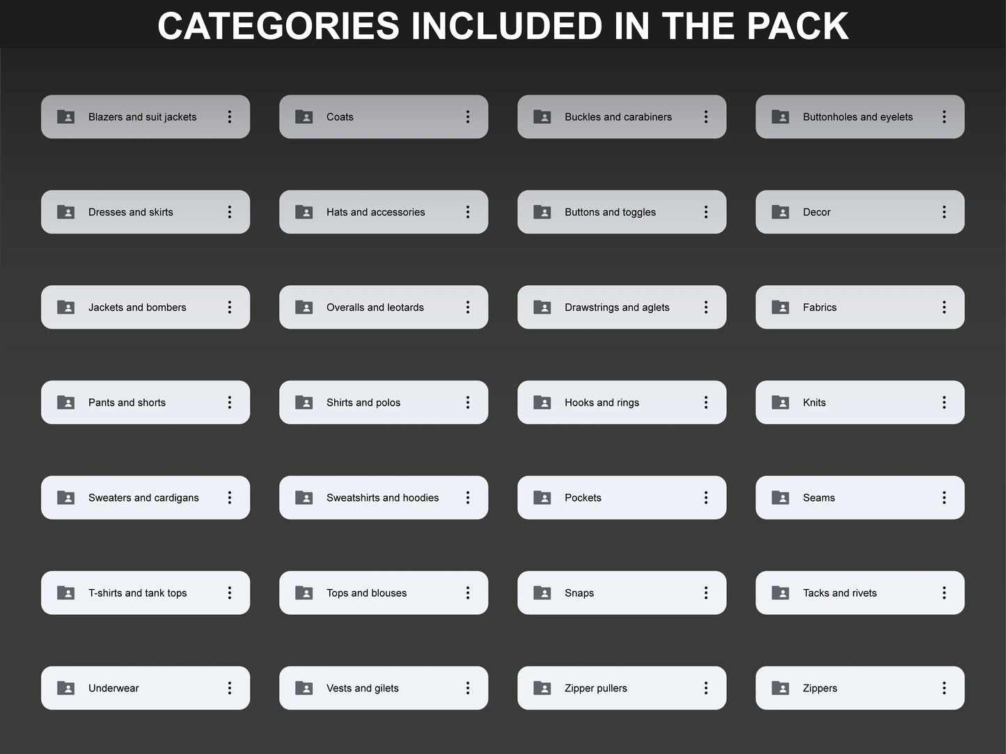
Task: Open the three-dot menu on Decor
Action: tap(944, 211)
